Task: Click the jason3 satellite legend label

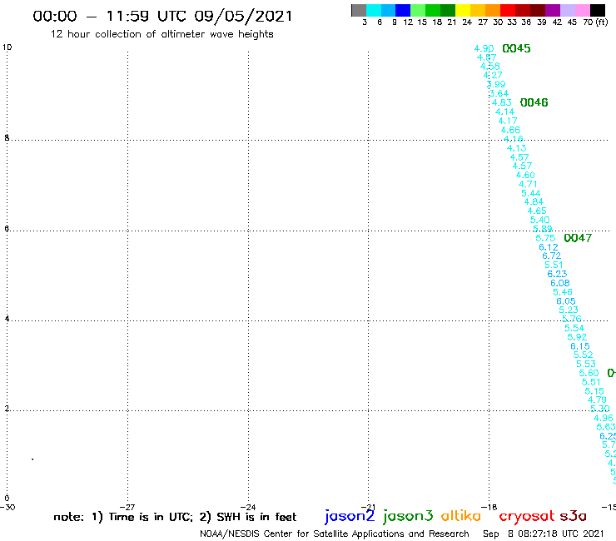Action: point(408,517)
